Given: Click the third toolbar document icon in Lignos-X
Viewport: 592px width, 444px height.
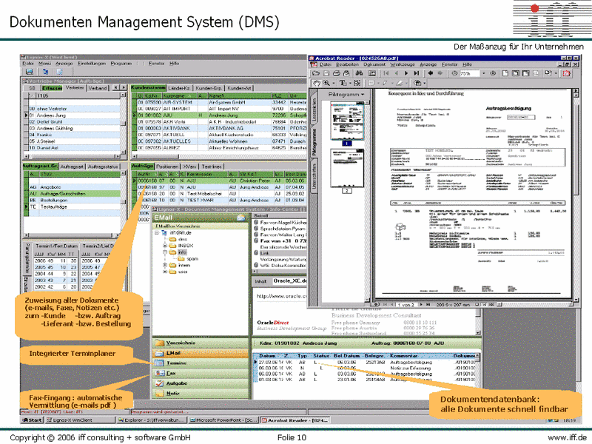Looking at the screenshot, I should point(59,72).
